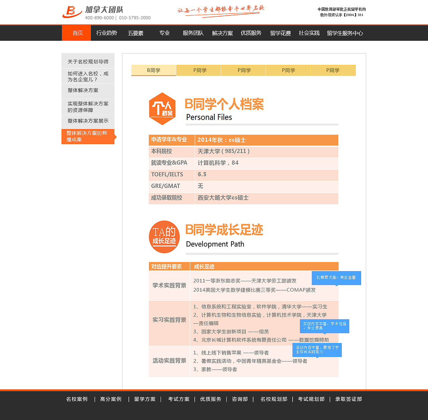Click the phone number 400-890-6000
This screenshot has height=420, width=428.
coord(99,18)
